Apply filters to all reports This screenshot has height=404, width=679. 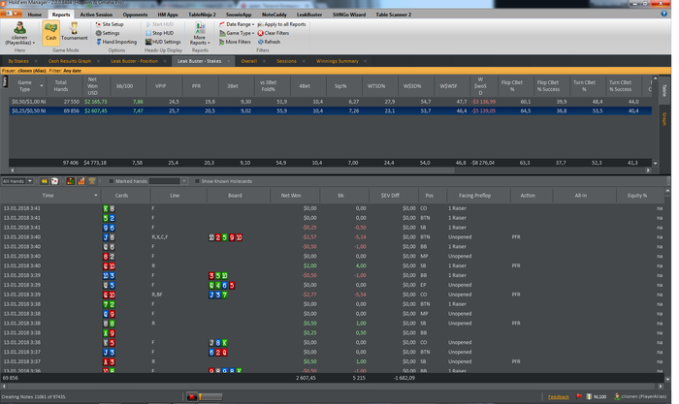pos(281,24)
